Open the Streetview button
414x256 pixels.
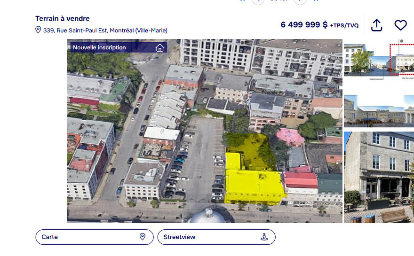[x=216, y=237]
